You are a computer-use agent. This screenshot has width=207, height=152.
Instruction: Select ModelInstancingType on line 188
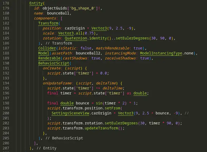coord(161,53)
